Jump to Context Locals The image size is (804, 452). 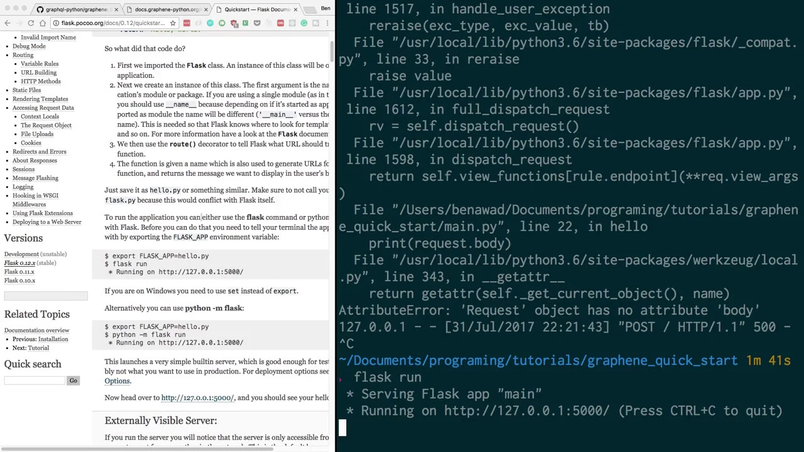coord(40,117)
